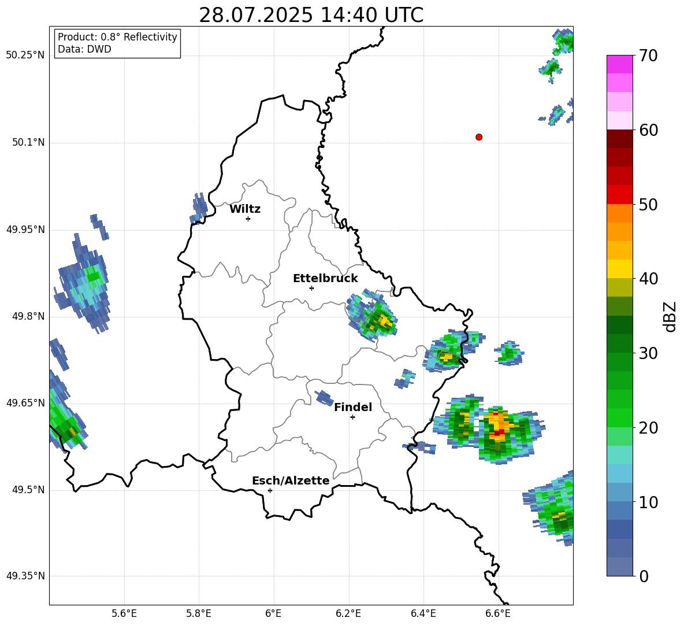
Task: Click the 50.1°N latitude label
Action: (x=28, y=142)
